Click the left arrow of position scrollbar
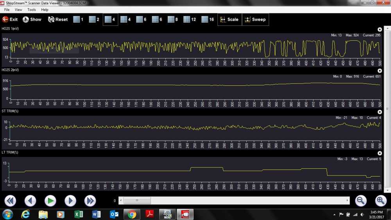The height and width of the screenshot is (220, 391). (x=121, y=200)
